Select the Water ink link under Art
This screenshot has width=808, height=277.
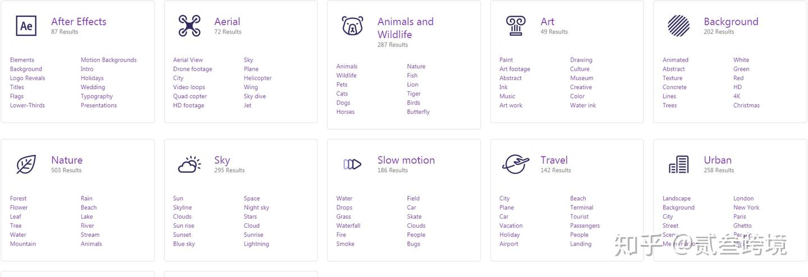583,105
